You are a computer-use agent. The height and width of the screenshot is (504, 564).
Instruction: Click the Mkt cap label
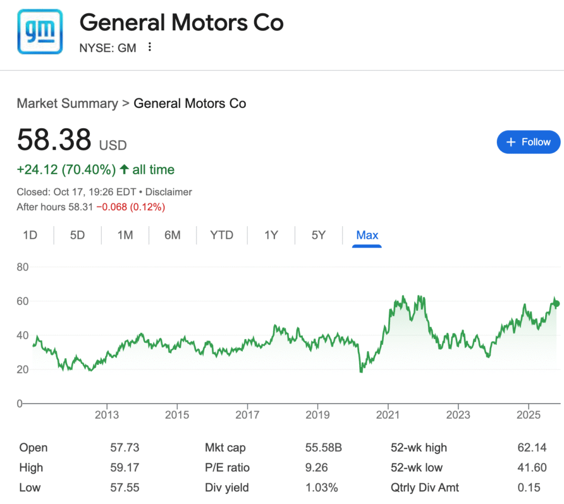click(225, 448)
